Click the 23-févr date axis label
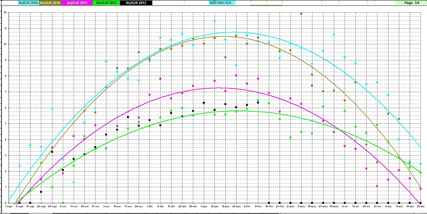The image size is (427, 214). 280,206
